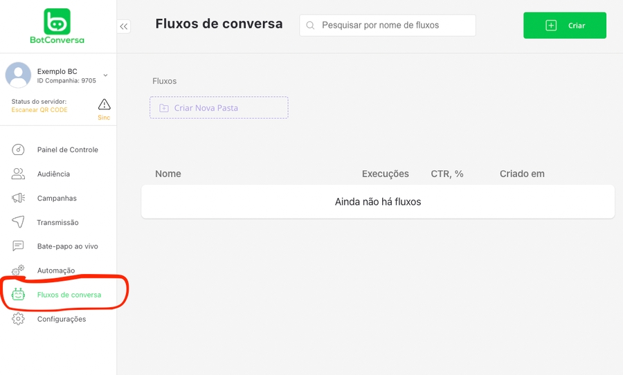Click the green Criar button
Screen dimensions: 623x375
click(565, 26)
